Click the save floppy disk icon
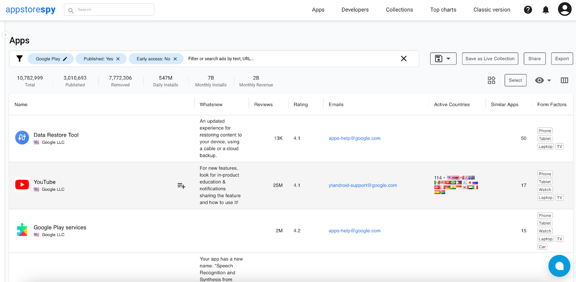The height and width of the screenshot is (282, 576). 438,58
